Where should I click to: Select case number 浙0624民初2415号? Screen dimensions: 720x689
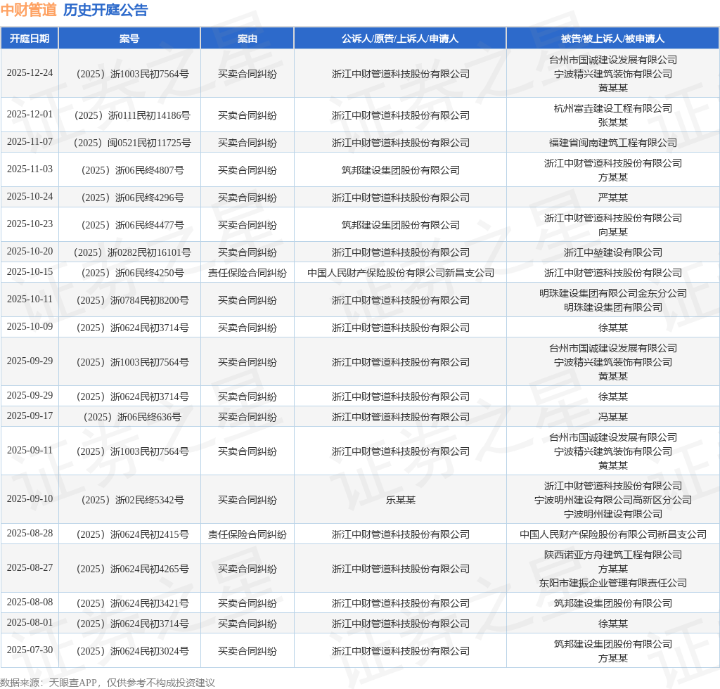[x=133, y=534]
